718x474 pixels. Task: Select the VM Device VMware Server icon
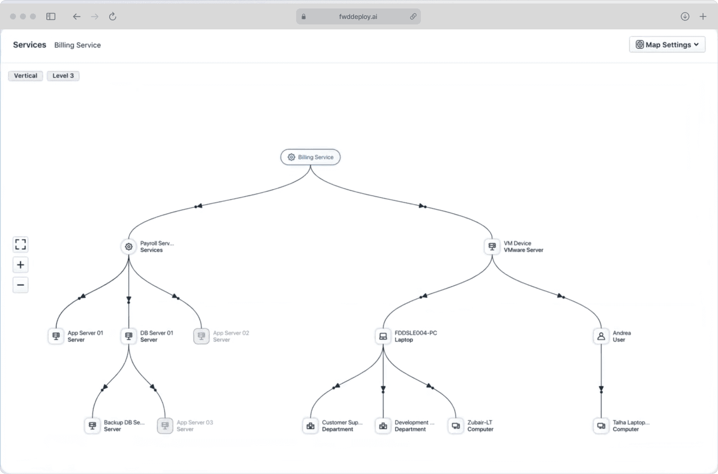coord(492,247)
